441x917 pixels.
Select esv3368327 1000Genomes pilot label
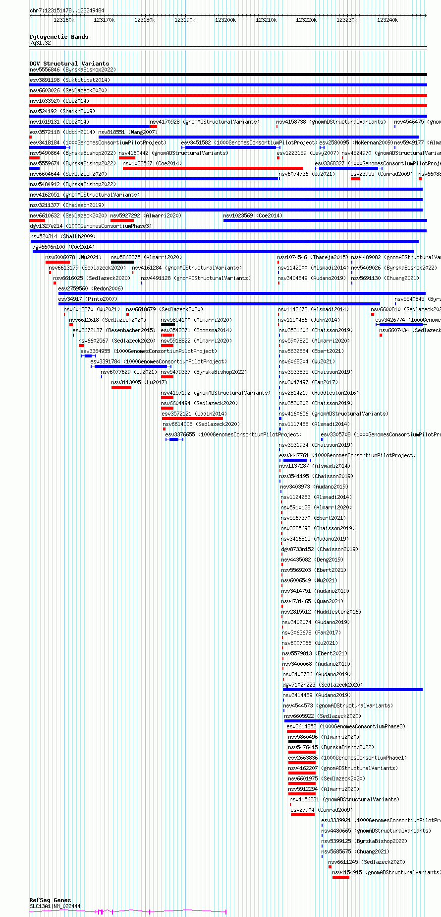(x=378, y=163)
